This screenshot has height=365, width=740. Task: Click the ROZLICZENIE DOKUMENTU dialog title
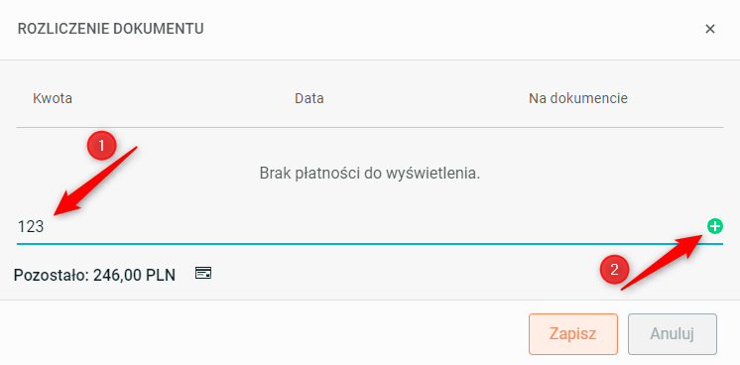click(x=110, y=29)
